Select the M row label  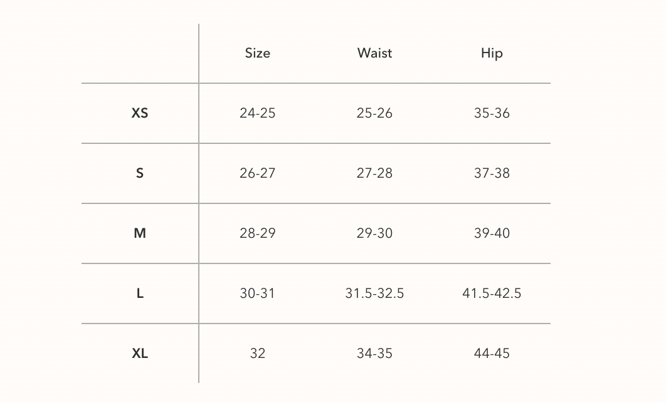coord(140,233)
